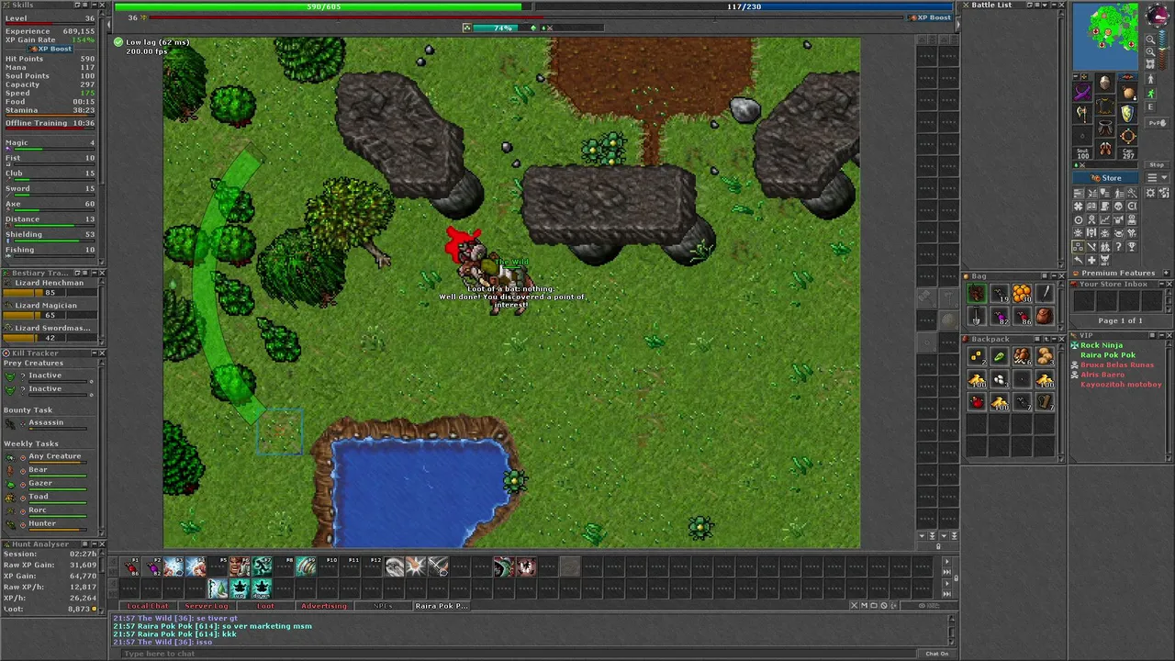Switch to the Server Log tab
The height and width of the screenshot is (661, 1175).
click(x=207, y=606)
